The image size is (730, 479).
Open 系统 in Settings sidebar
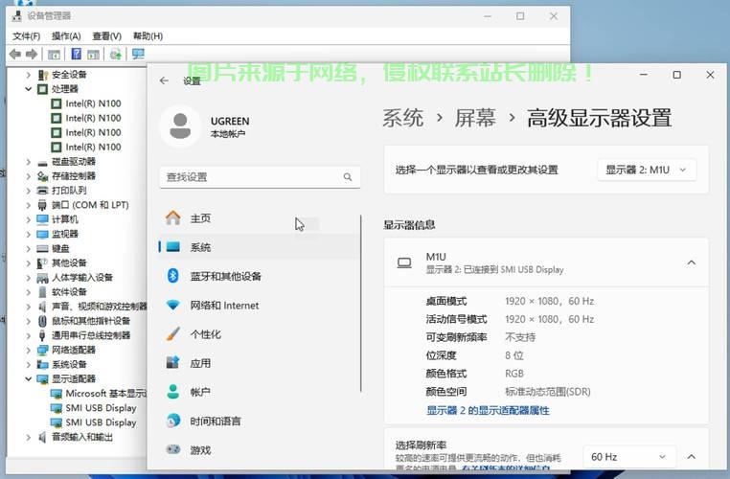pyautogui.click(x=259, y=247)
